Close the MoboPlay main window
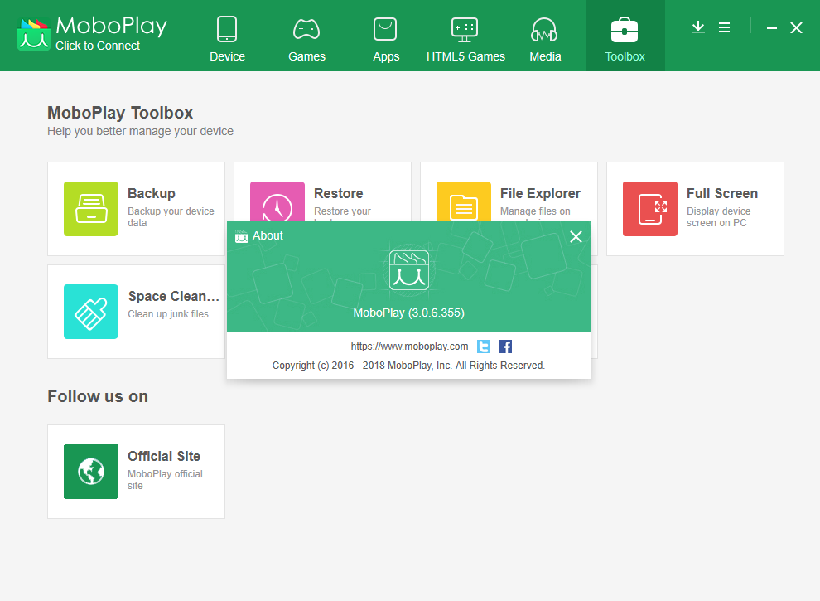 coord(796,27)
